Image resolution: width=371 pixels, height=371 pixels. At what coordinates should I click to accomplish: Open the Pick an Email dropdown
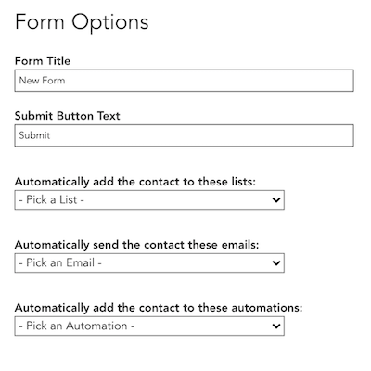[149, 263]
